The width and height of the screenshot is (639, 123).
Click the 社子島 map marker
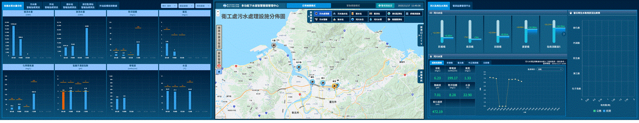(299, 67)
